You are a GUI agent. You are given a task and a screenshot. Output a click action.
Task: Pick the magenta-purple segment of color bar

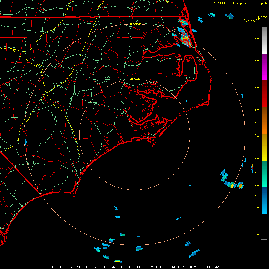point(264,67)
